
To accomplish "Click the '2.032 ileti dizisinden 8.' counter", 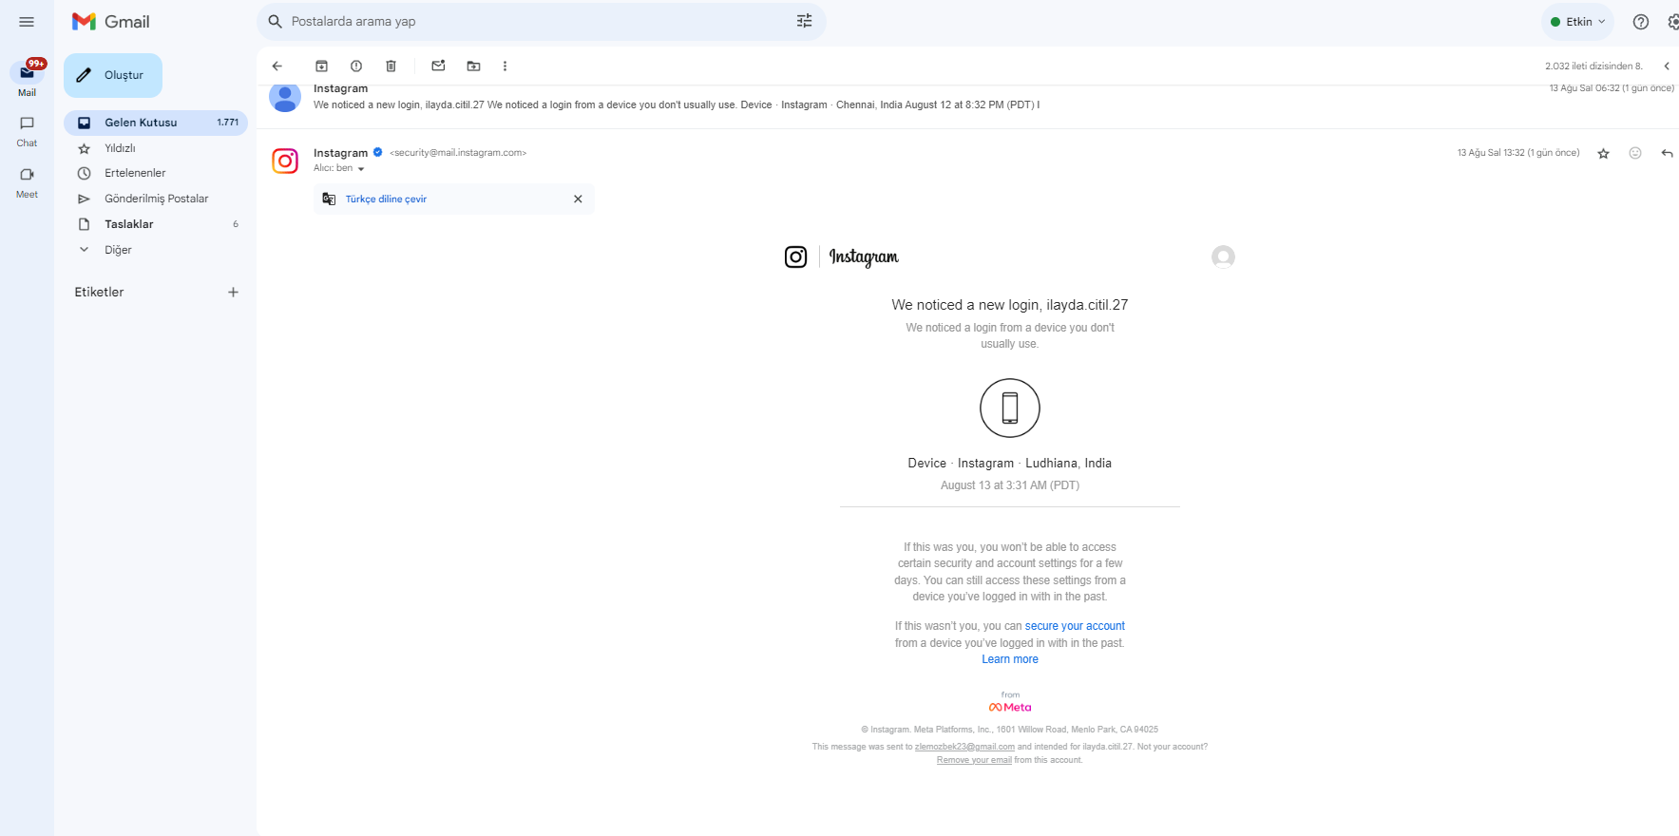I will tap(1593, 66).
